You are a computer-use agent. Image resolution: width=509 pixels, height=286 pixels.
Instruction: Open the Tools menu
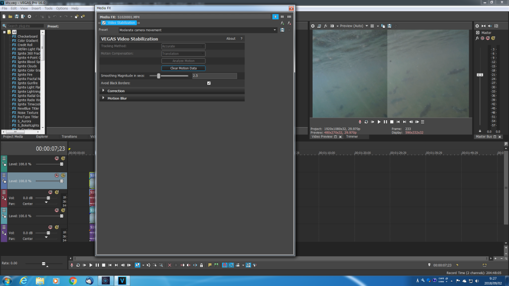(48, 8)
